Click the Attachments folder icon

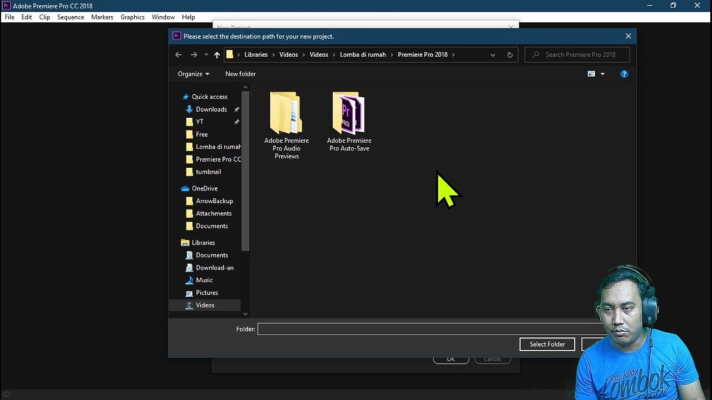190,213
